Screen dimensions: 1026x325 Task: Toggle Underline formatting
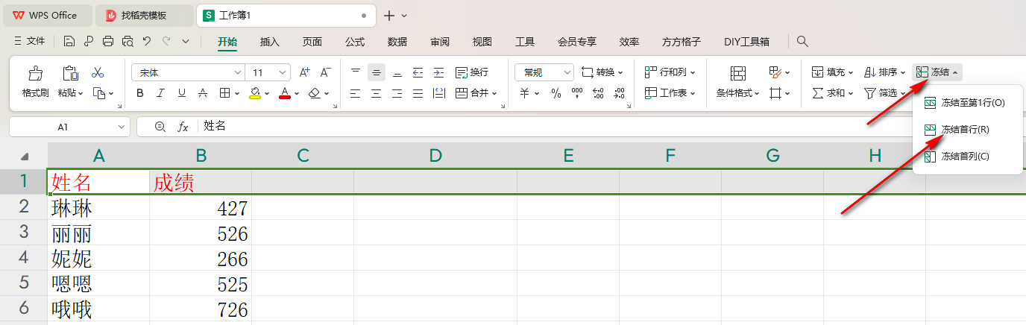181,93
